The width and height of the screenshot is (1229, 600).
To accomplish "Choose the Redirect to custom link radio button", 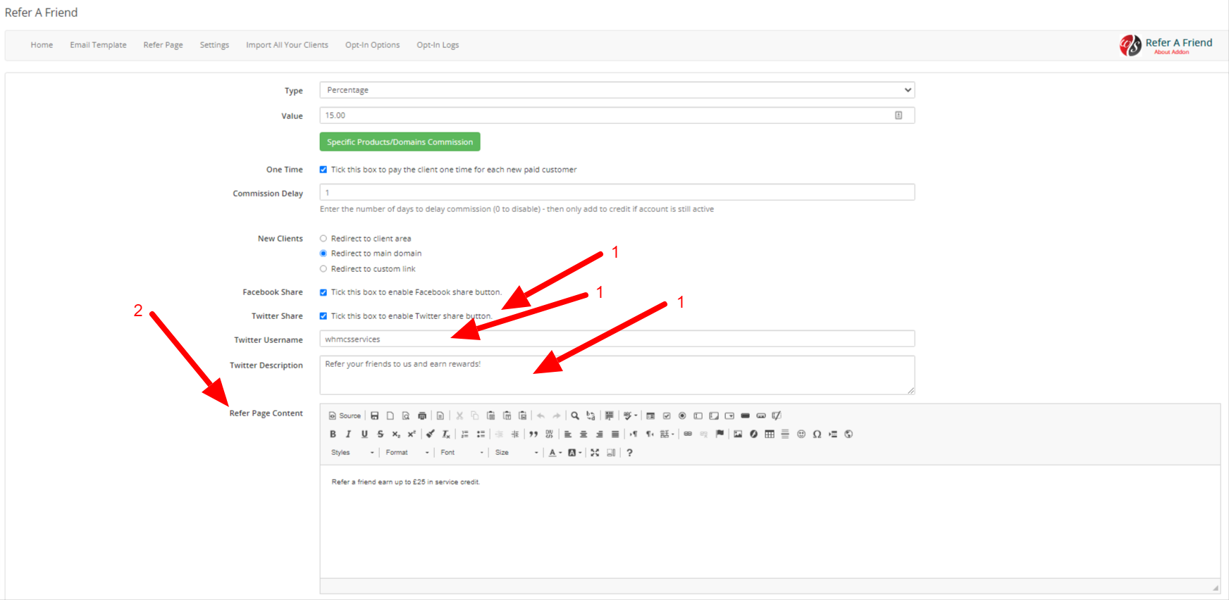I will pos(323,269).
